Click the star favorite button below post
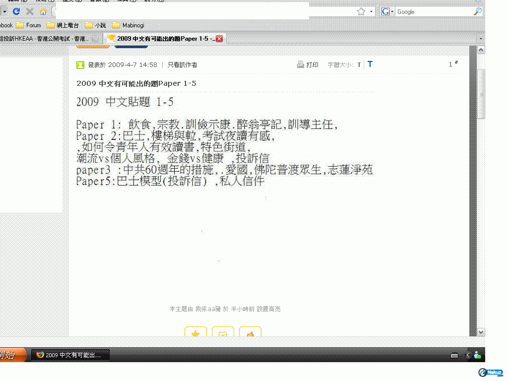This screenshot has height=381, width=508. click(x=195, y=332)
